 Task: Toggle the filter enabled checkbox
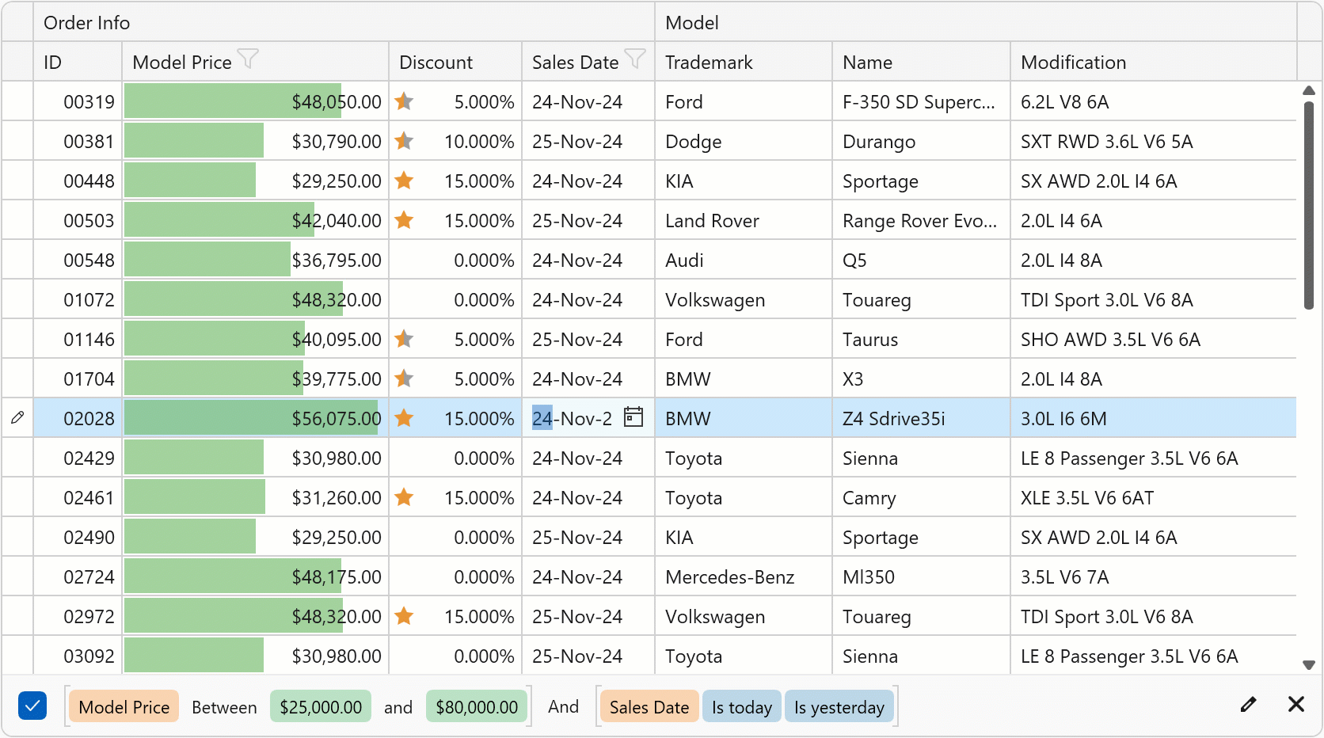[x=32, y=705]
